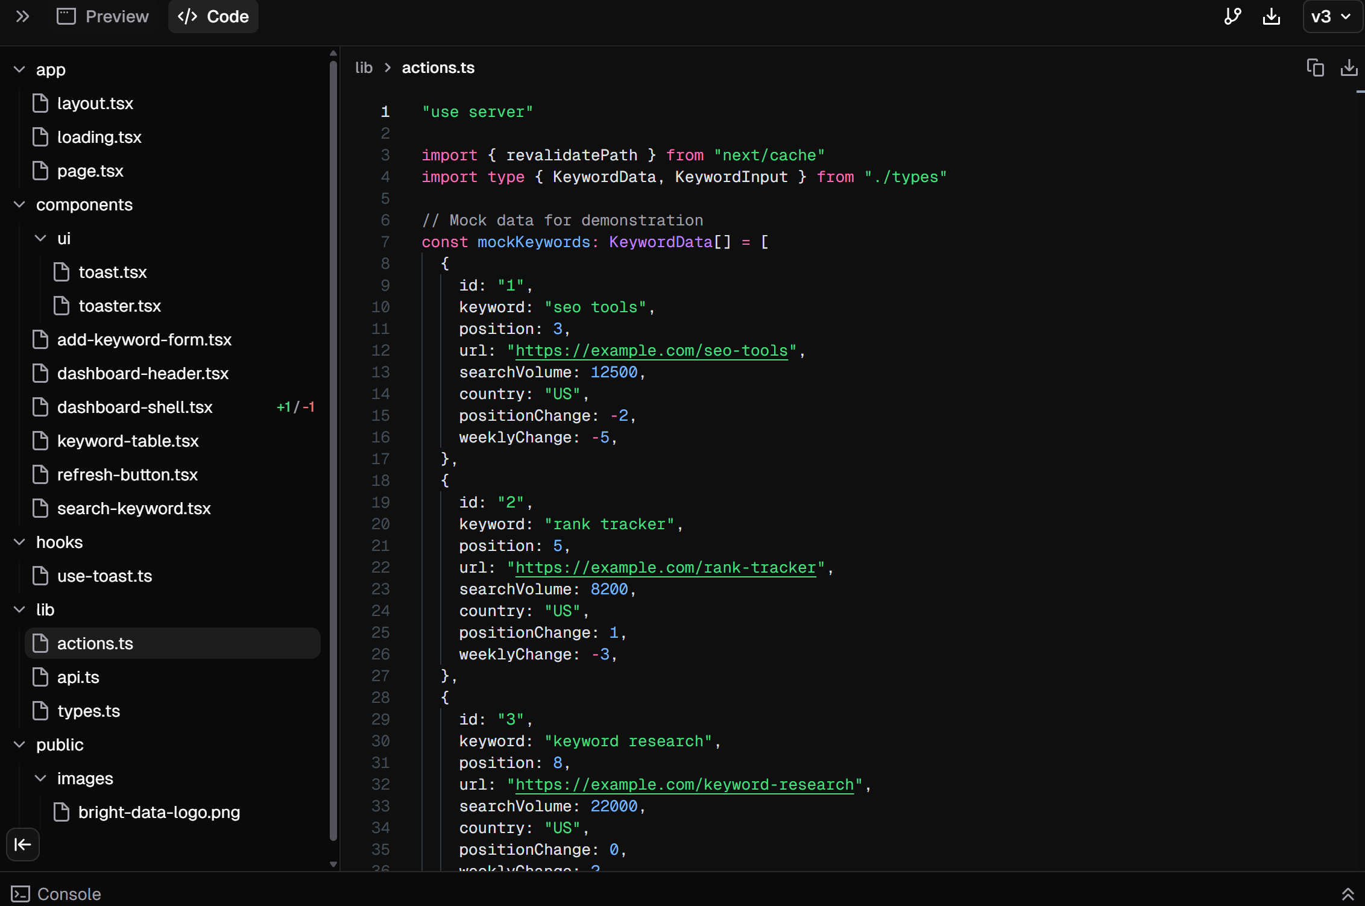Image resolution: width=1365 pixels, height=906 pixels.
Task: Download the actions.ts file icon
Action: click(1349, 68)
